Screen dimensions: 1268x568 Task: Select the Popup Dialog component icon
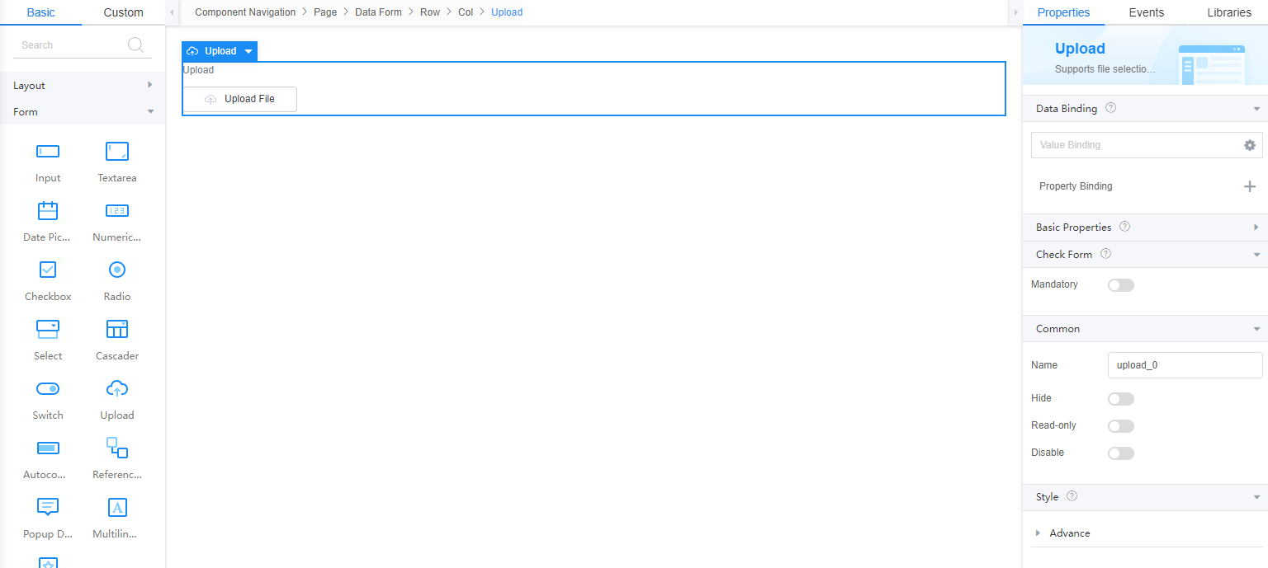click(x=48, y=507)
